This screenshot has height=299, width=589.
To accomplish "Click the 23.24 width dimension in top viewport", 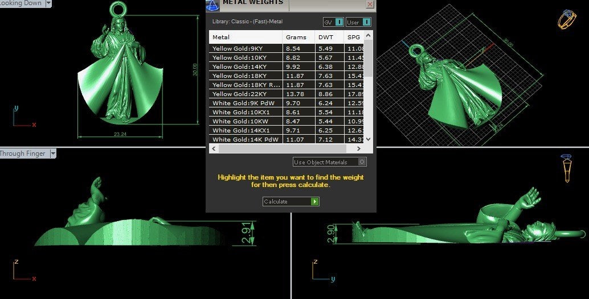I will pos(120,134).
